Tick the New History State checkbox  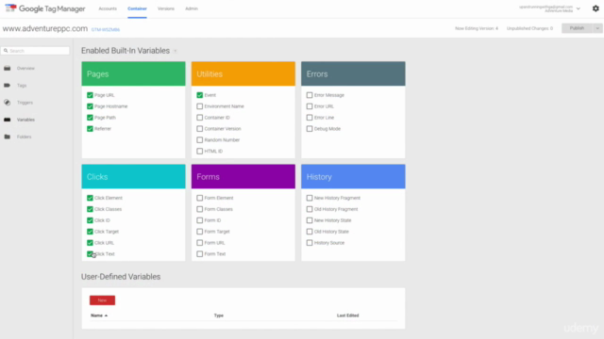(x=310, y=220)
